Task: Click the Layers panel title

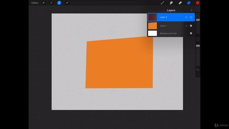Action: 171,10
